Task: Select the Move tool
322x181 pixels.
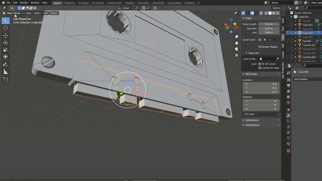Action: pyautogui.click(x=6, y=36)
